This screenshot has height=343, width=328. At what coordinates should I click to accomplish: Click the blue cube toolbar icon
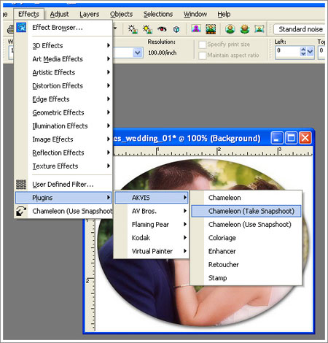(x=176, y=29)
